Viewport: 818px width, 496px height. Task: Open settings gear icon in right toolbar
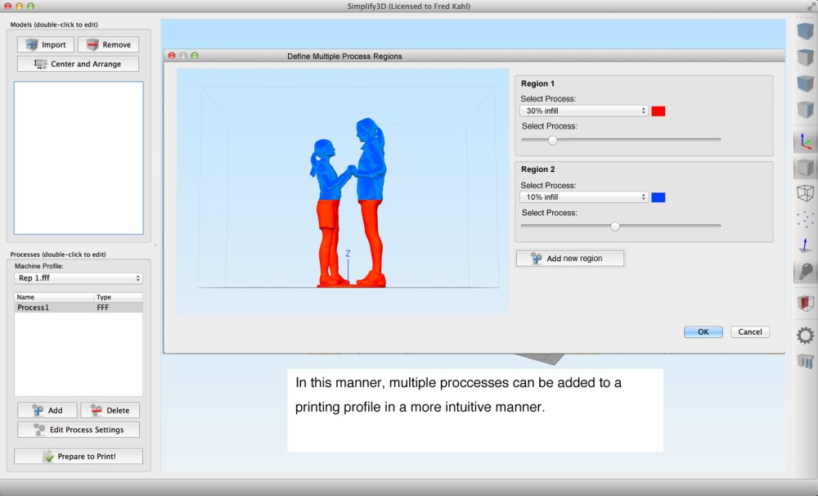805,335
